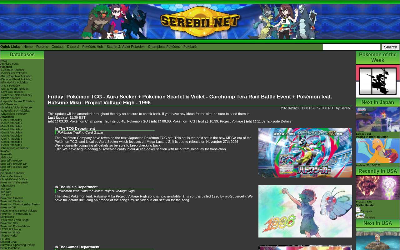
Task: Click the site search text field
Action: point(352,47)
